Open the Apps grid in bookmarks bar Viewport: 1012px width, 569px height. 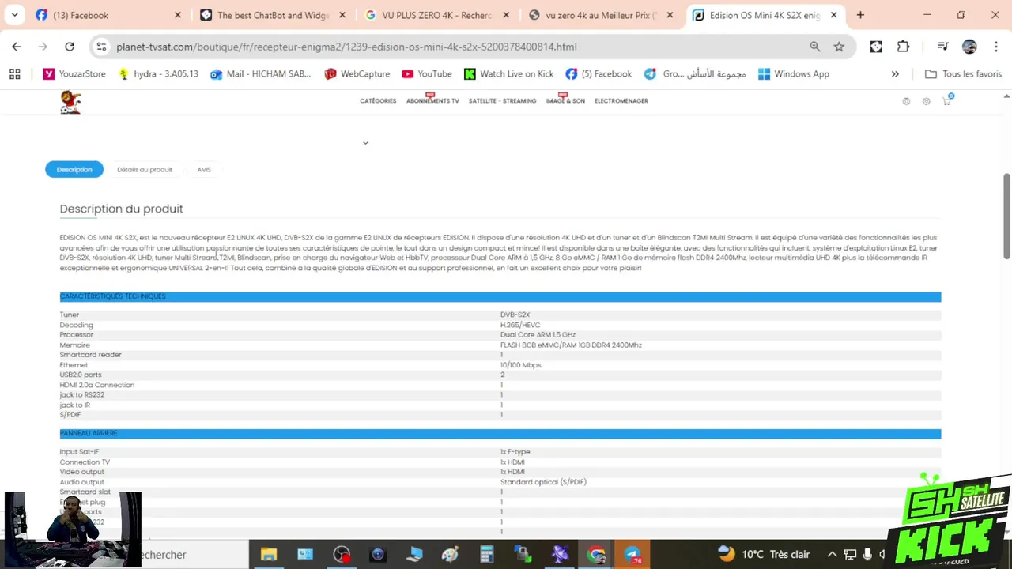(x=14, y=74)
